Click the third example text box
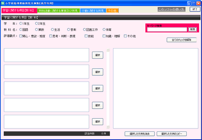Viewport: 202px width, 140px height. [46, 88]
